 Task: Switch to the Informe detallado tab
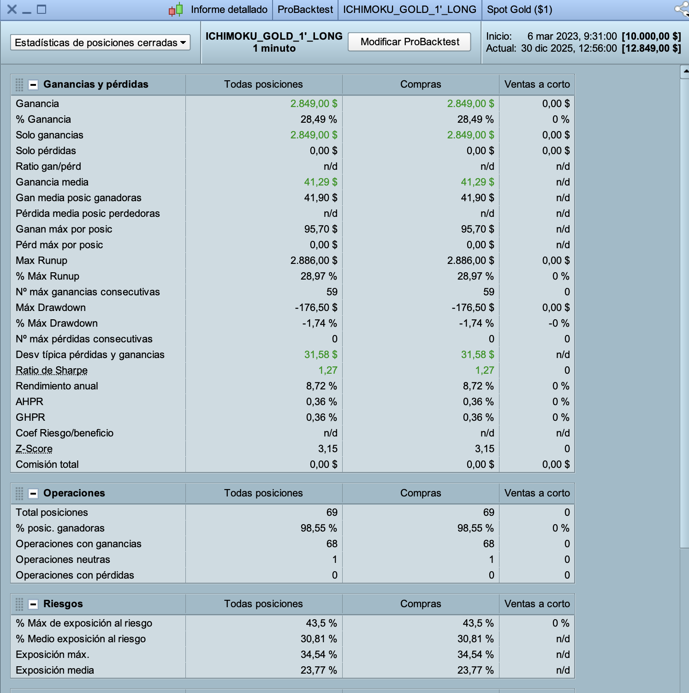click(x=229, y=10)
